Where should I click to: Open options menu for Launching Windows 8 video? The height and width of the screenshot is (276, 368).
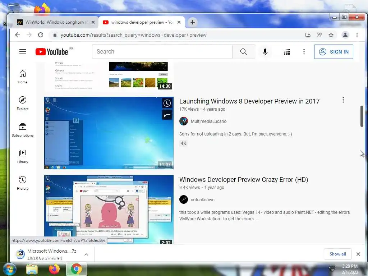[343, 100]
